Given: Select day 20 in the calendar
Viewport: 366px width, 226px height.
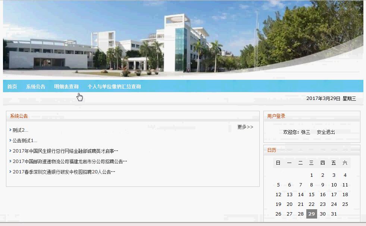Looking at the screenshot, I should (290, 204).
